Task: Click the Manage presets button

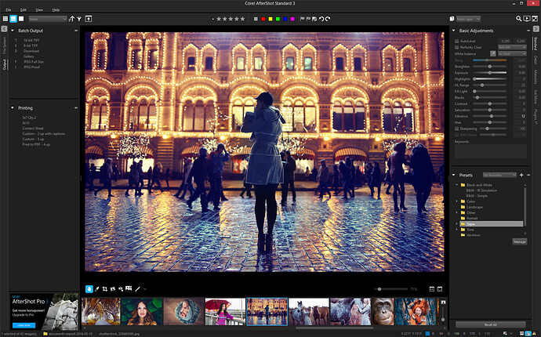Action: pos(519,241)
